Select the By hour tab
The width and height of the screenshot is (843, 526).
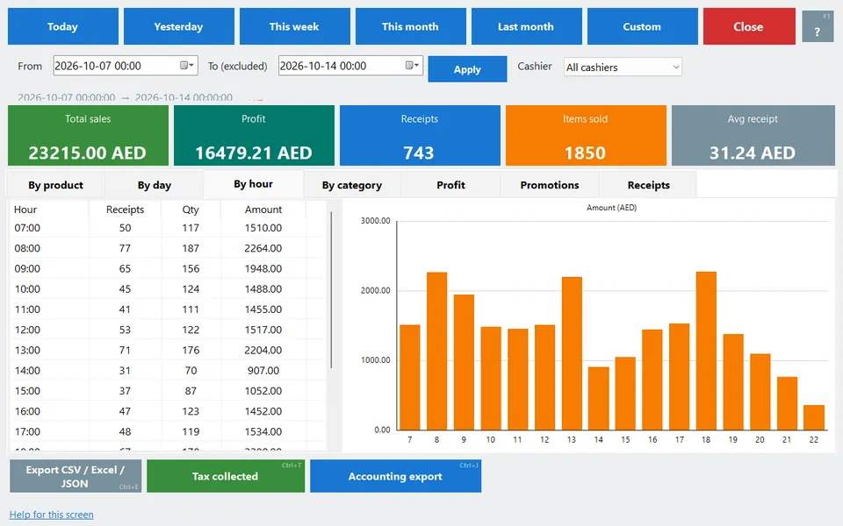pyautogui.click(x=253, y=184)
